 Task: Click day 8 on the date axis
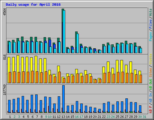(42, 117)
